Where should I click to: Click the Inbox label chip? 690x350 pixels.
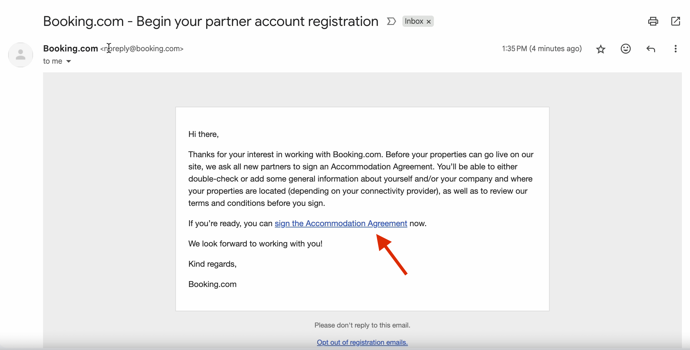point(414,21)
